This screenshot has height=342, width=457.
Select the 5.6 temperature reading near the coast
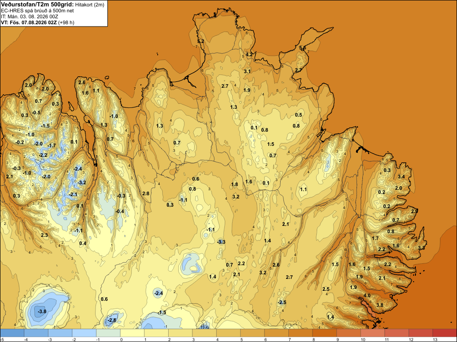(x=303, y=48)
